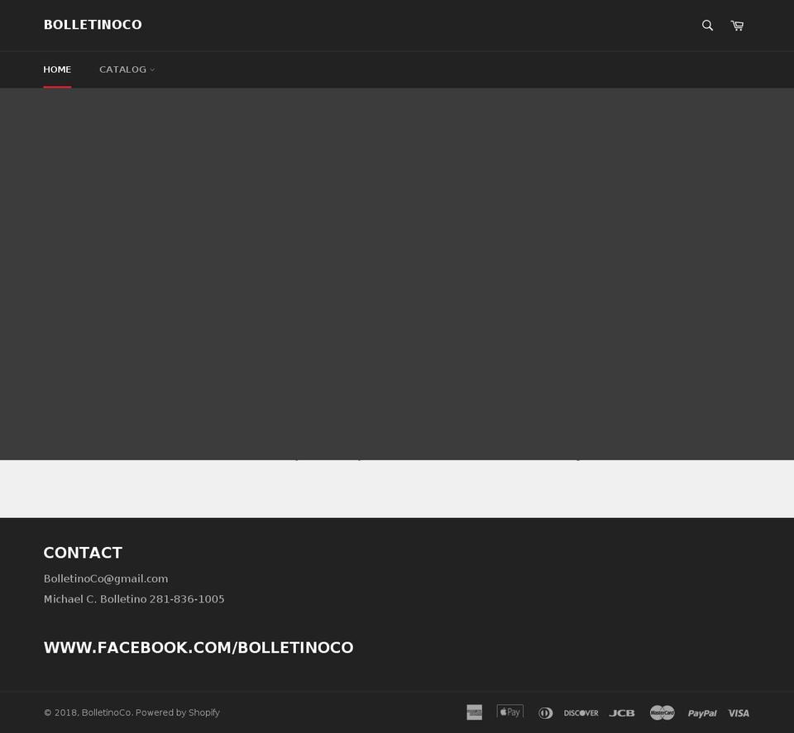The image size is (794, 733).
Task: Open the search magnifier icon
Action: click(707, 26)
